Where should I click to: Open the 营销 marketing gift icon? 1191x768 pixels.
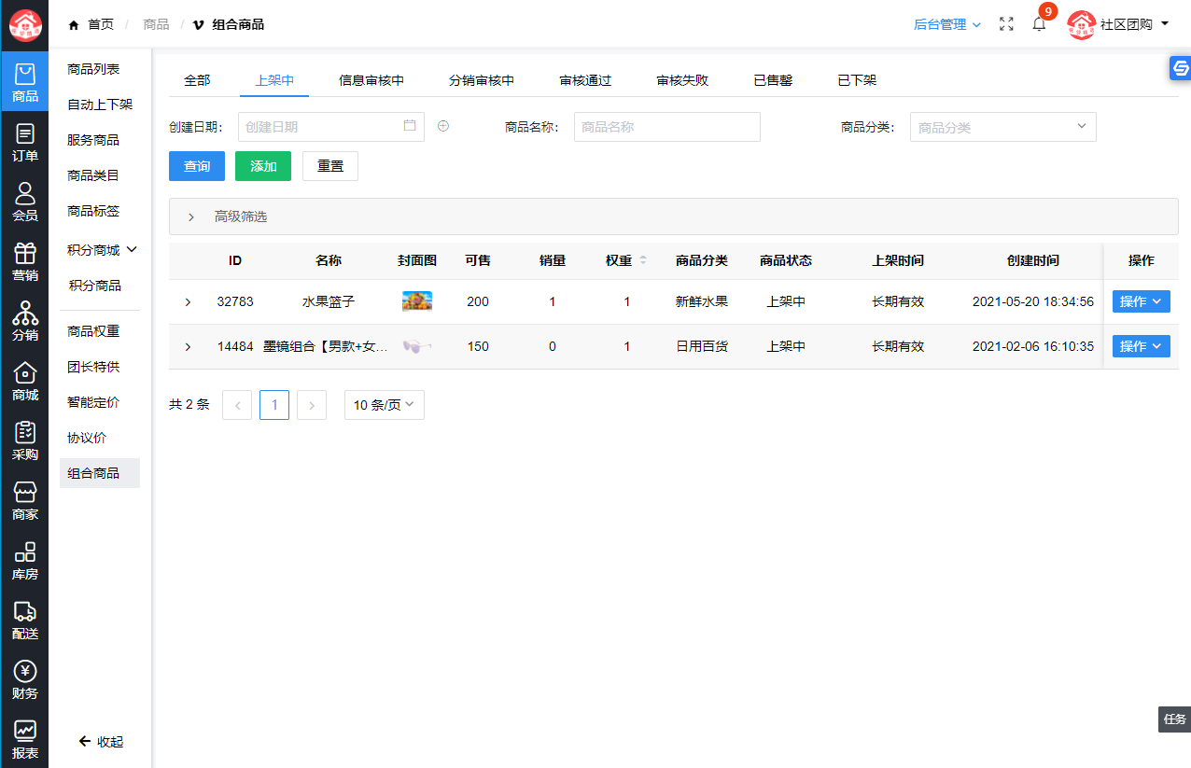25,261
